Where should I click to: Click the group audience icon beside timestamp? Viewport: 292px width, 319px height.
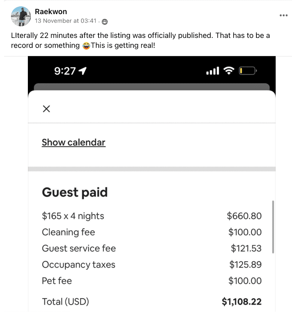[x=105, y=22]
